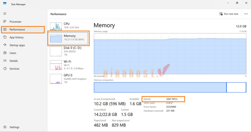Click the Details list icon
Screen dimensions: 251x132
[x=5, y=61]
